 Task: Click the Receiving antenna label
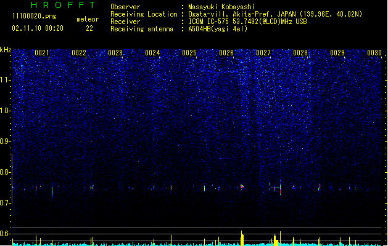(x=142, y=29)
